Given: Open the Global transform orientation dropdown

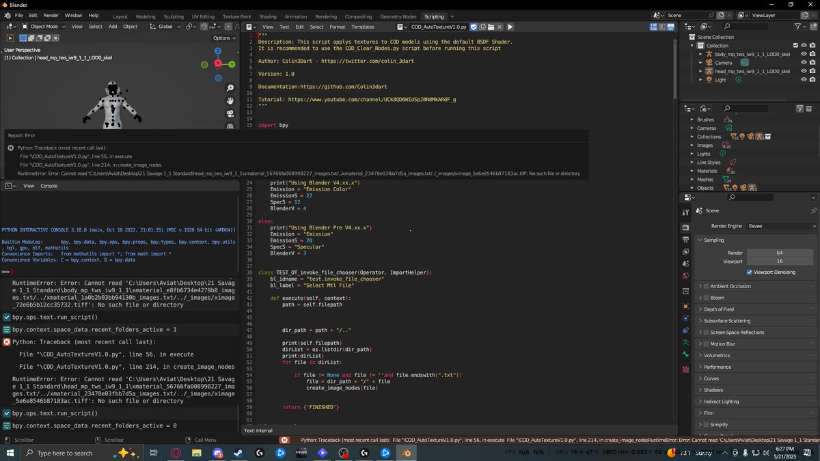Looking at the screenshot, I should click(x=164, y=27).
